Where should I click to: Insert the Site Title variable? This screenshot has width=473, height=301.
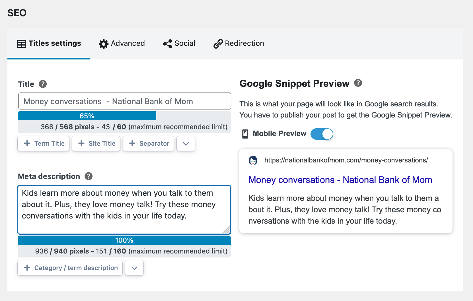click(96, 143)
